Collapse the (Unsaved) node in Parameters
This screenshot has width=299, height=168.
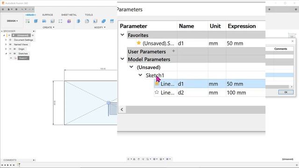[x=131, y=67]
